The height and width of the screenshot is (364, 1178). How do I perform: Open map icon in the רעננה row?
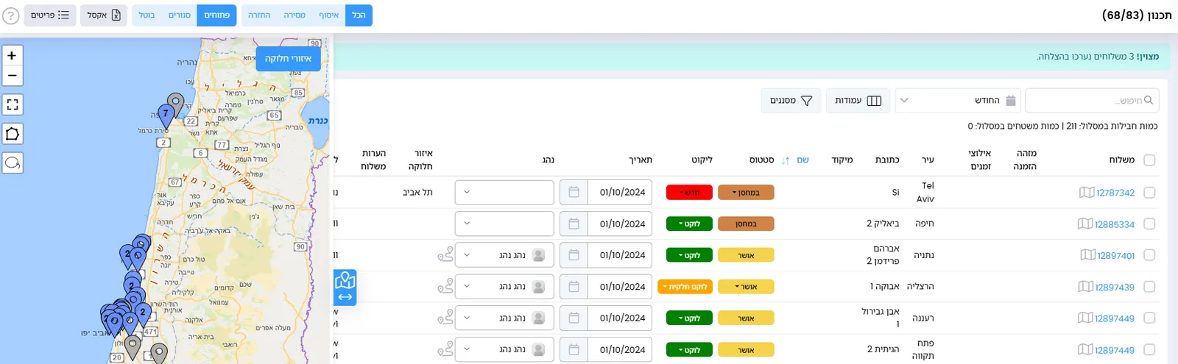1085,318
